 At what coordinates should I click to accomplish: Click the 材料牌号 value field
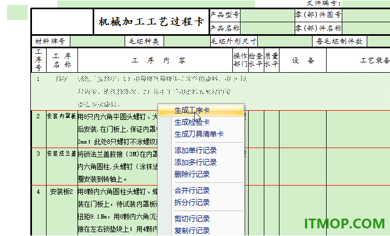pyautogui.click(x=97, y=41)
